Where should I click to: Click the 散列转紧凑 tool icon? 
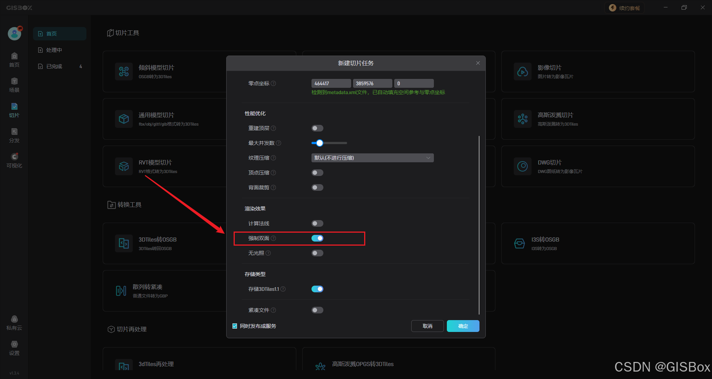[x=121, y=291]
